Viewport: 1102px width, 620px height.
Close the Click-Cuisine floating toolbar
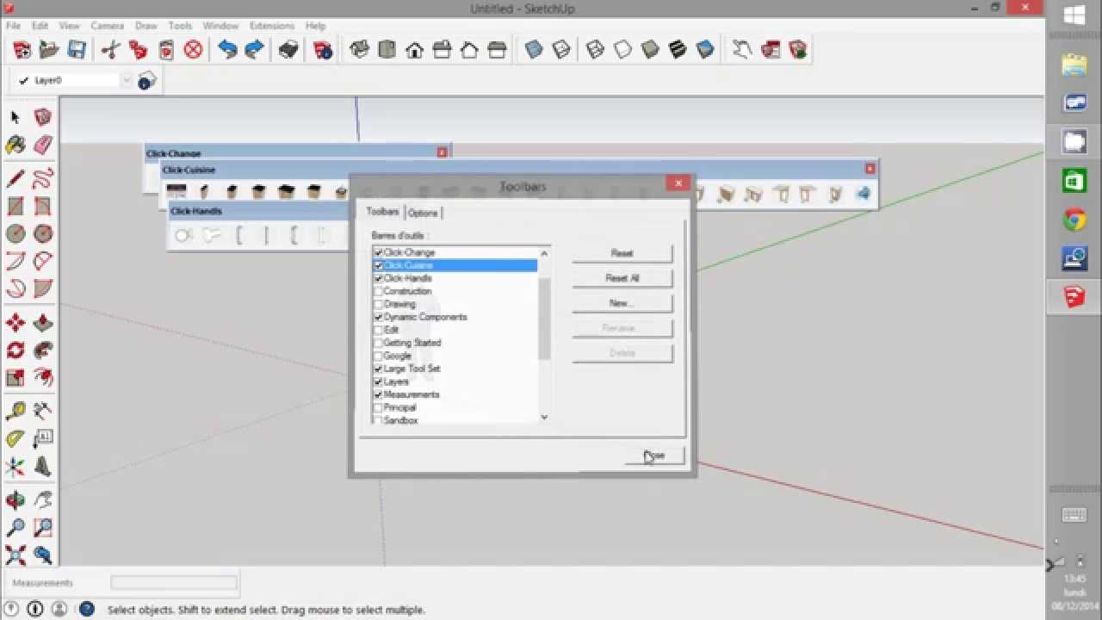(x=870, y=169)
